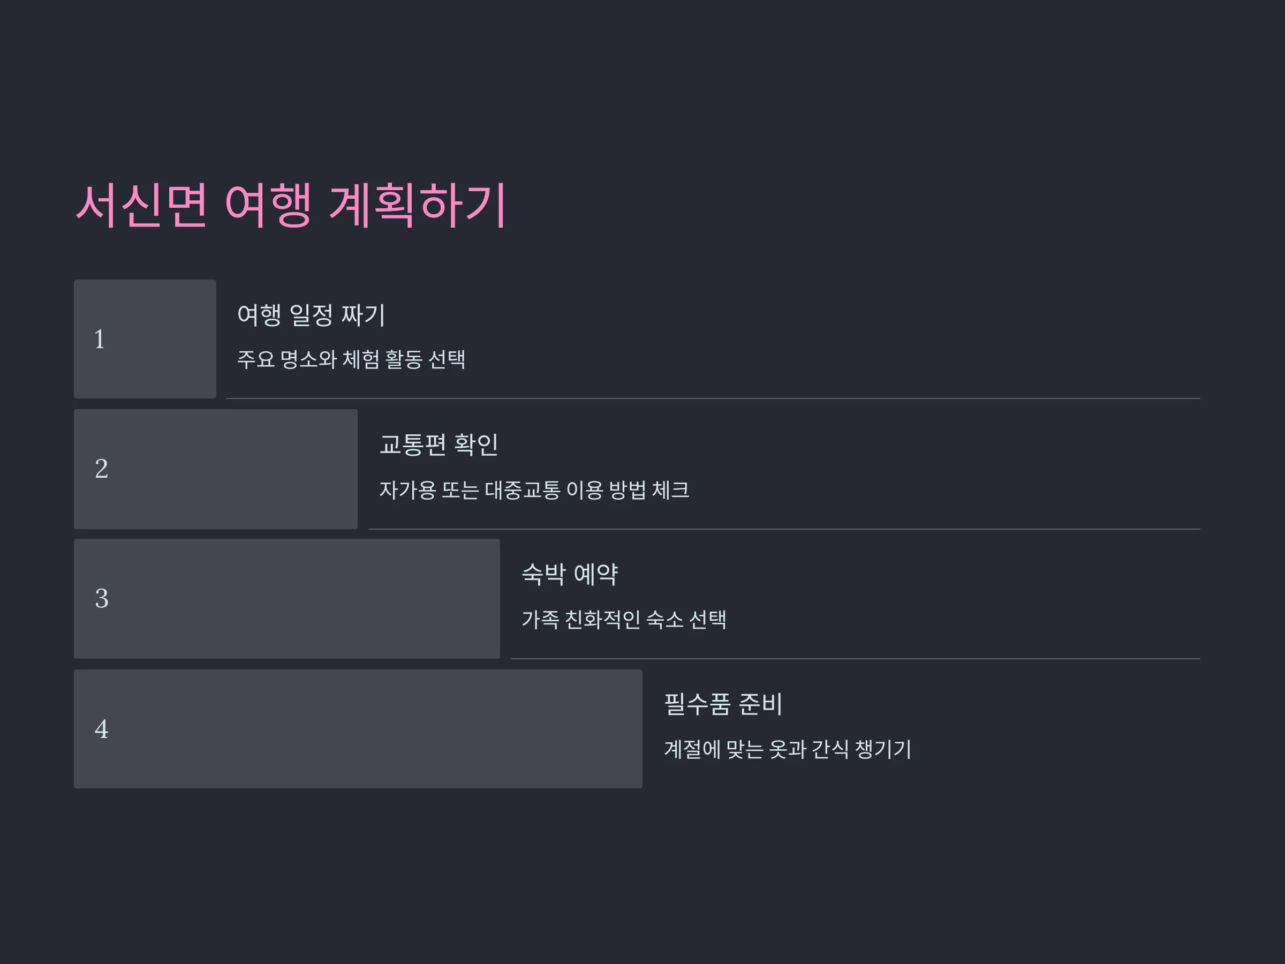The image size is (1285, 964).
Task: Click the divider line under step 3
Action: click(x=855, y=659)
